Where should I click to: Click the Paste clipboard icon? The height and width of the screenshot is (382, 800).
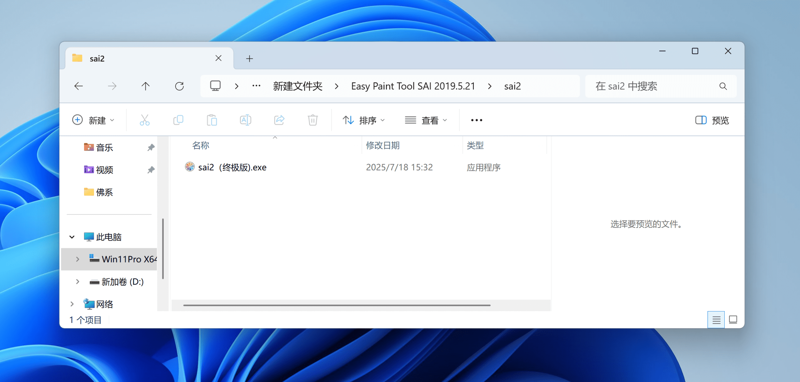(x=212, y=120)
